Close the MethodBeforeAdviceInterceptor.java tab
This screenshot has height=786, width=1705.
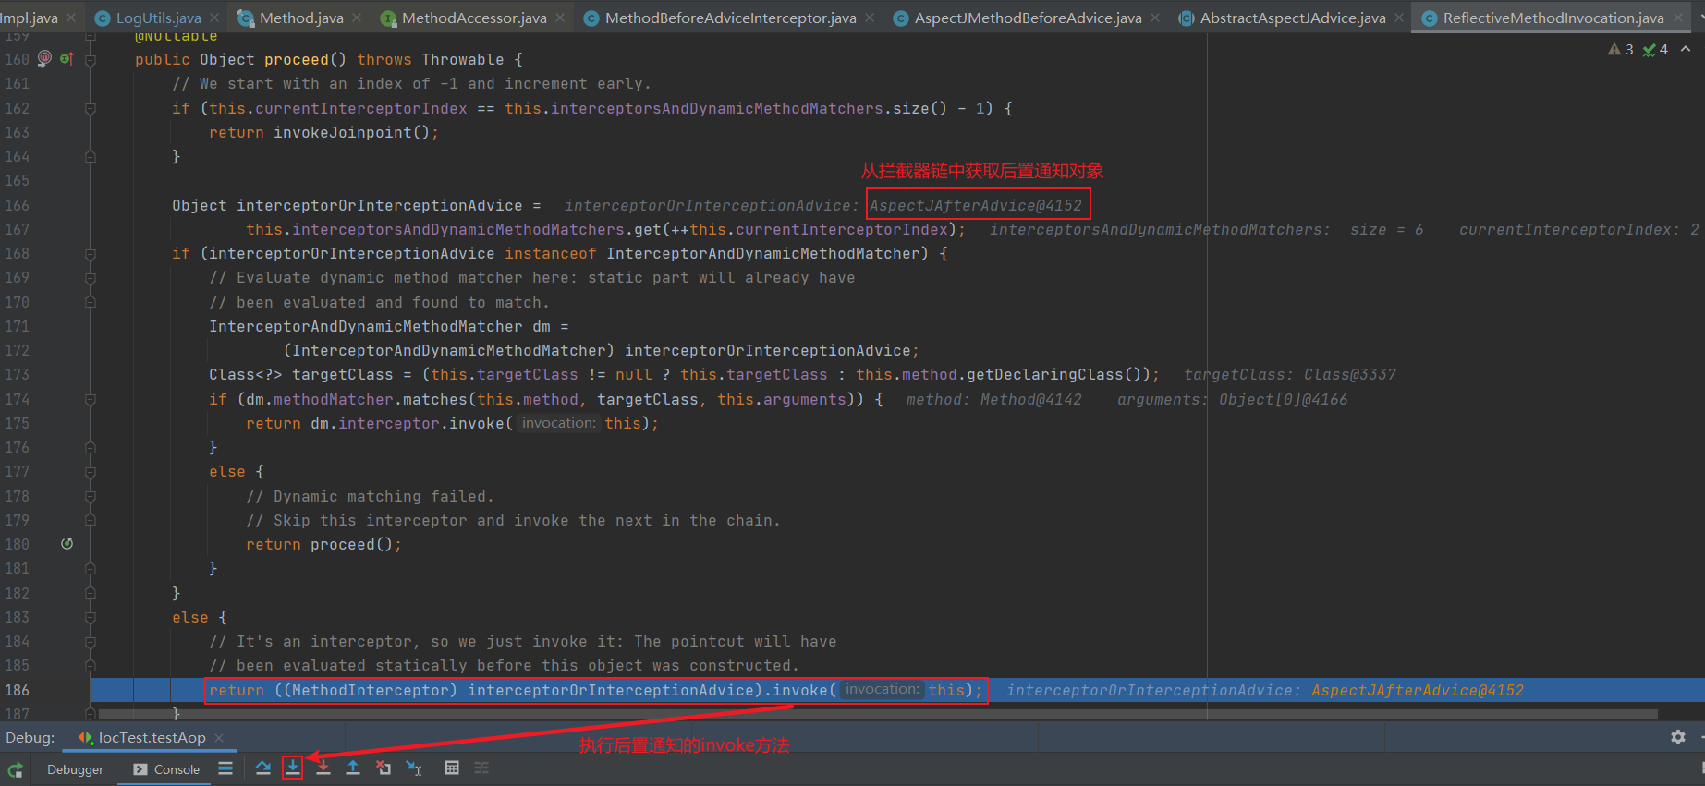point(870,18)
